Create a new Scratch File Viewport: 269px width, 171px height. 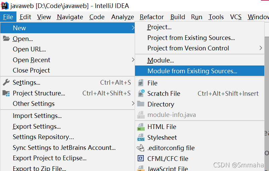click(200, 93)
